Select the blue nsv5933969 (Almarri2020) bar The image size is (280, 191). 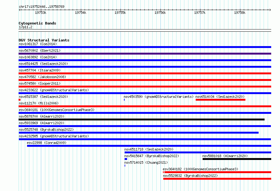pyautogui.click(x=145, y=126)
